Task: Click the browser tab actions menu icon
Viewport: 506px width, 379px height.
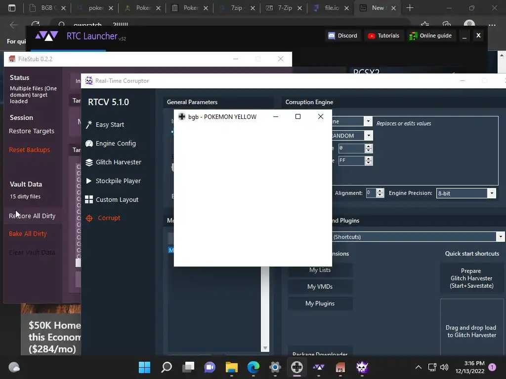Action: pos(12,8)
